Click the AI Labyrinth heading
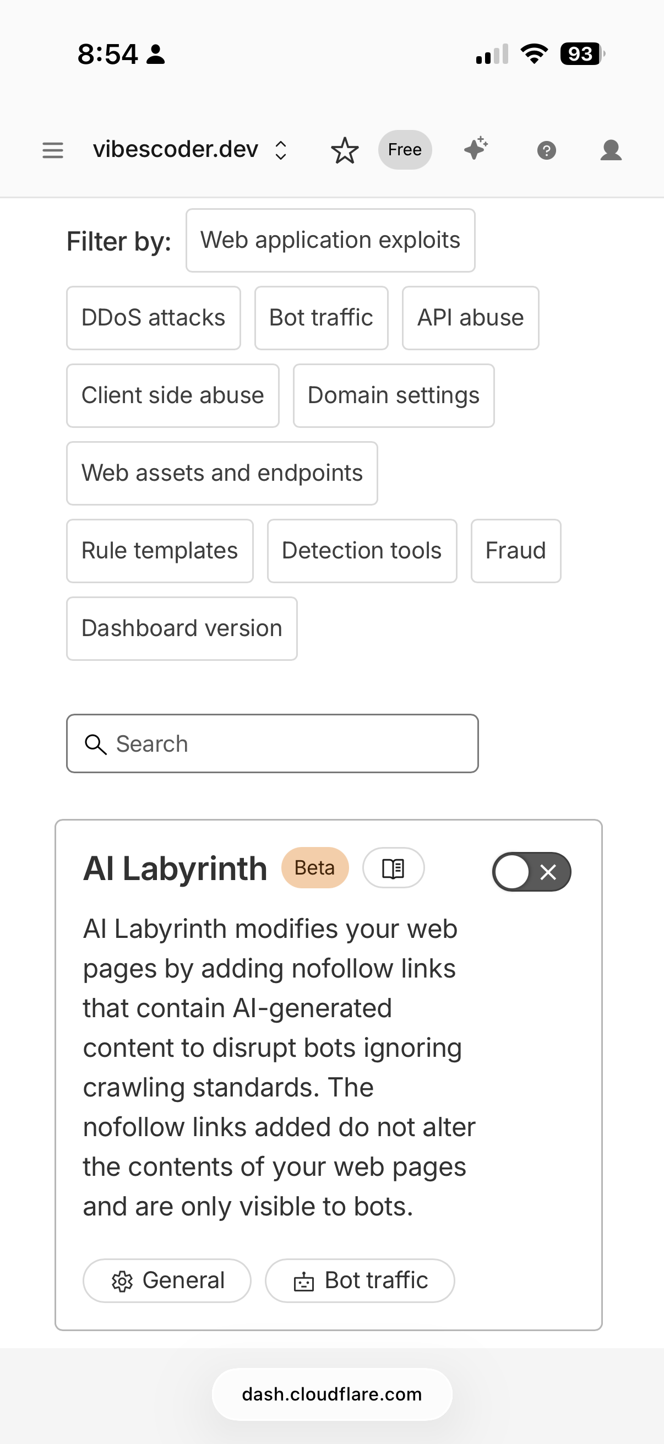664x1444 pixels. [x=176, y=869]
